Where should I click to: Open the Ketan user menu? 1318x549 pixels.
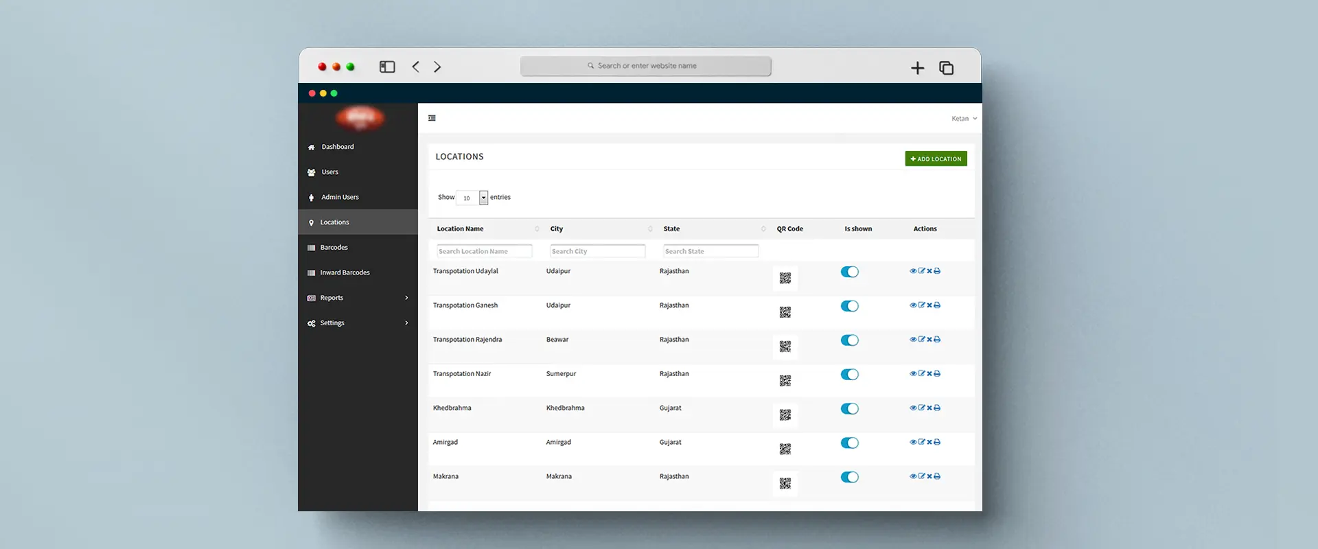coord(964,119)
